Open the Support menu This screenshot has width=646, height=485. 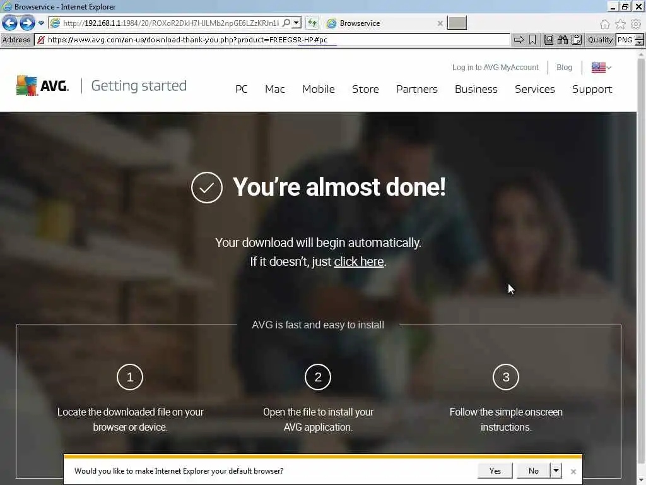coord(592,90)
